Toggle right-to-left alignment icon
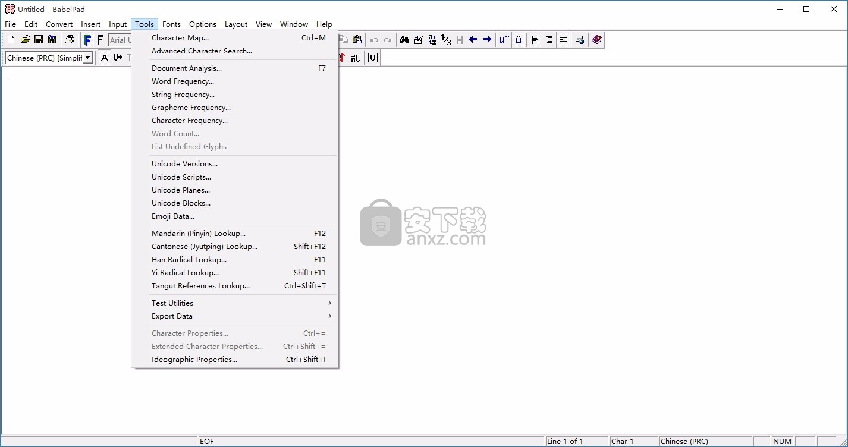The width and height of the screenshot is (848, 447). click(x=549, y=40)
